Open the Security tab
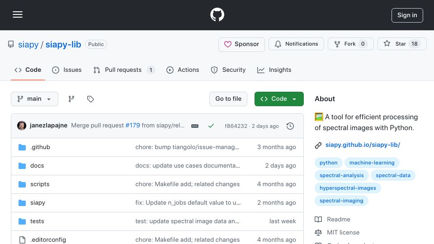 click(x=228, y=70)
